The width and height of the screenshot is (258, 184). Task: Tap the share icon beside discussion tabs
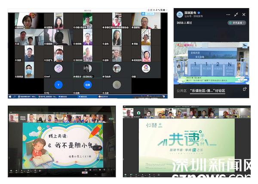[245, 90]
